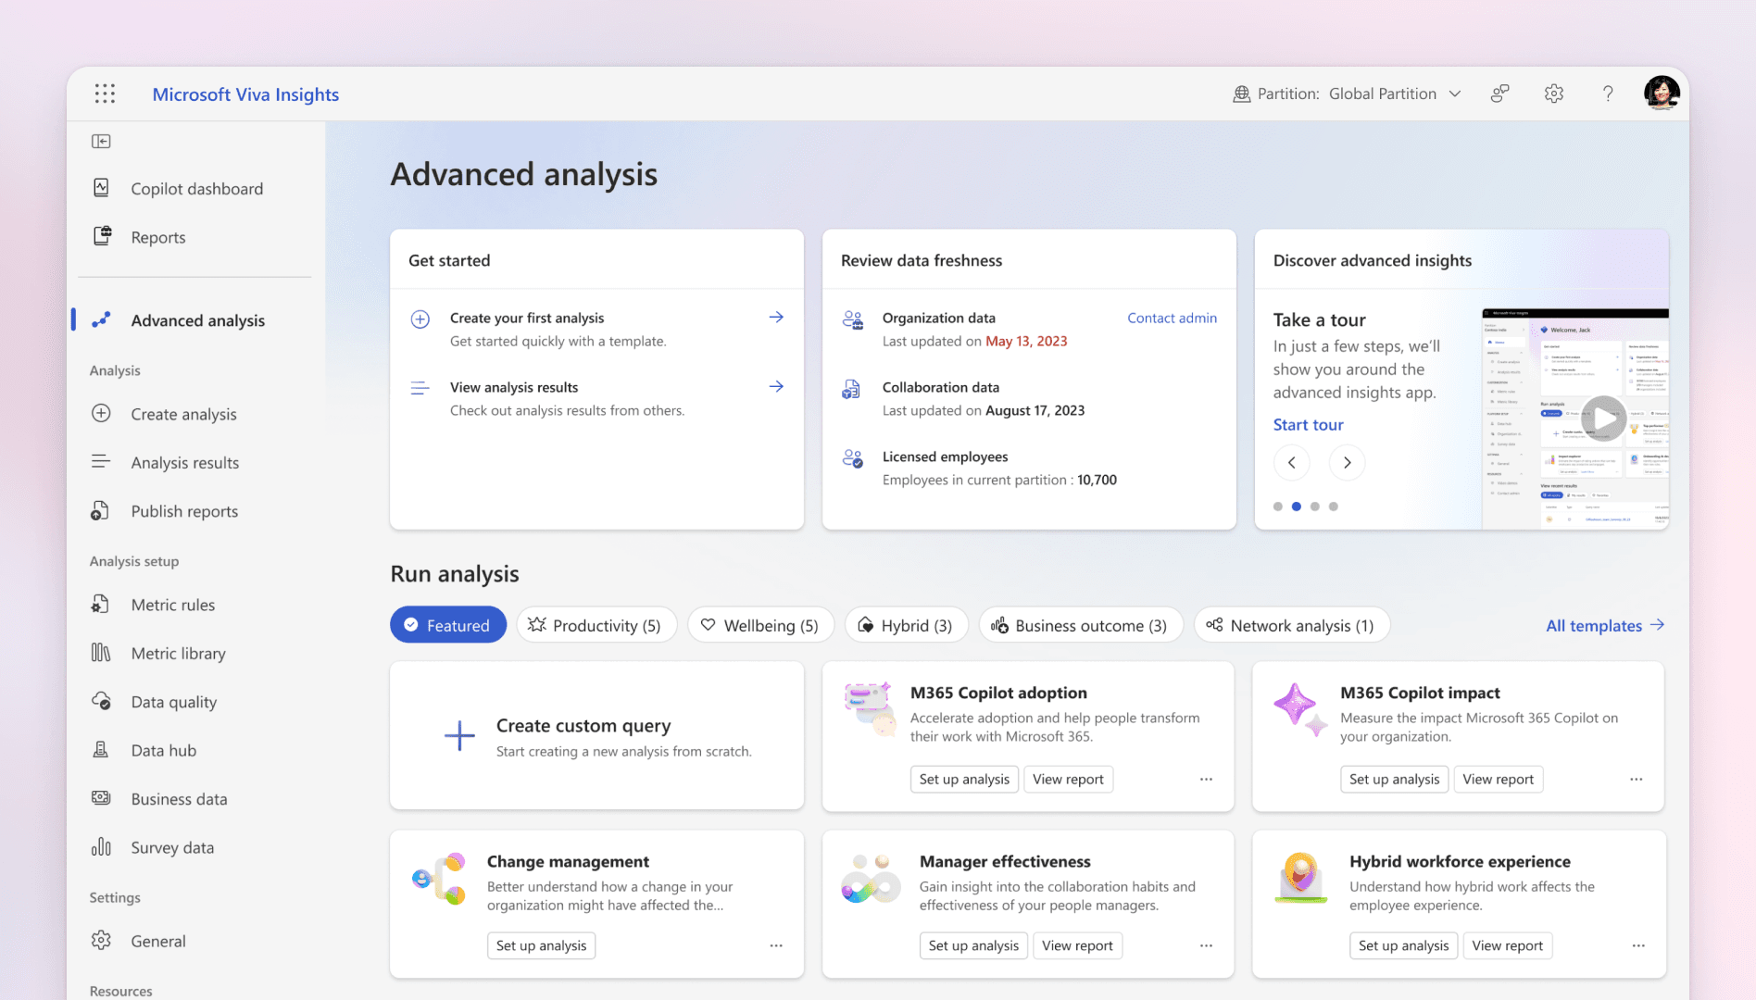Screen dimensions: 1756x1000
Task: Open the settings gear in header
Action: click(1554, 94)
